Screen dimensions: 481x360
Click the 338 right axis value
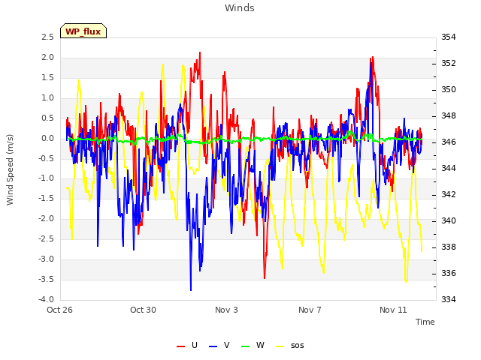[x=449, y=247]
